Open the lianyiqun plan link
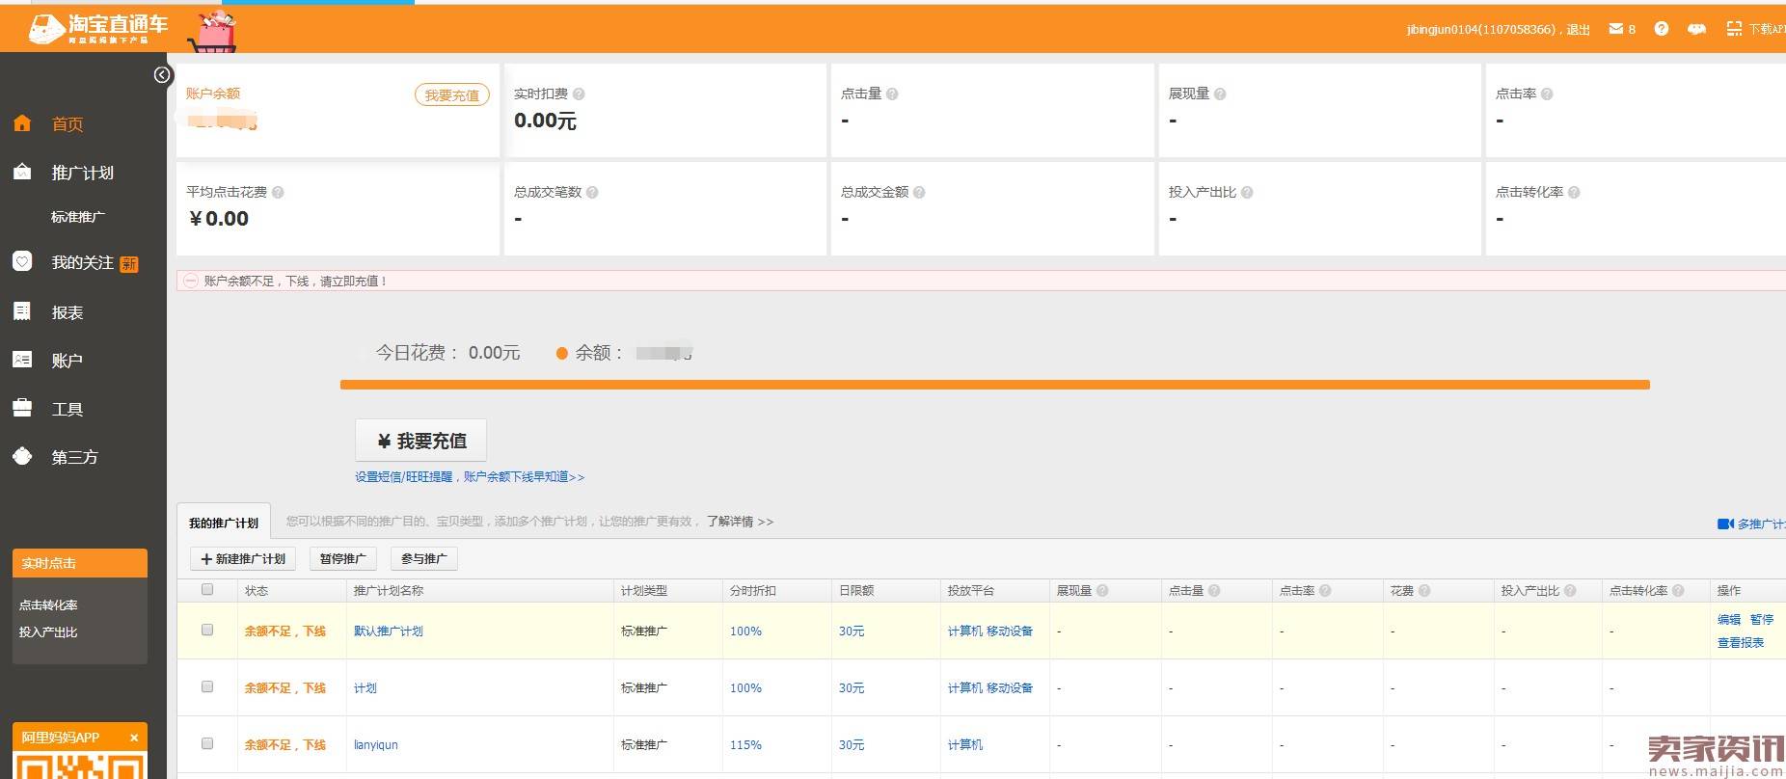1786x779 pixels. 376,745
